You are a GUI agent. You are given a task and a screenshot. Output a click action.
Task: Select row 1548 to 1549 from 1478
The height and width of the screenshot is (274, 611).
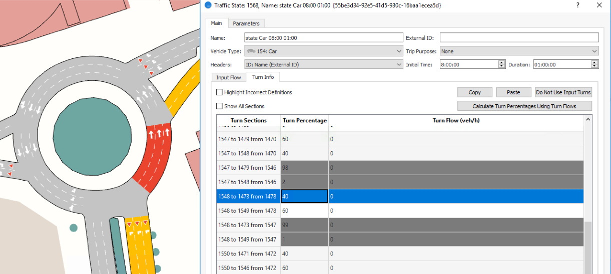point(247,211)
